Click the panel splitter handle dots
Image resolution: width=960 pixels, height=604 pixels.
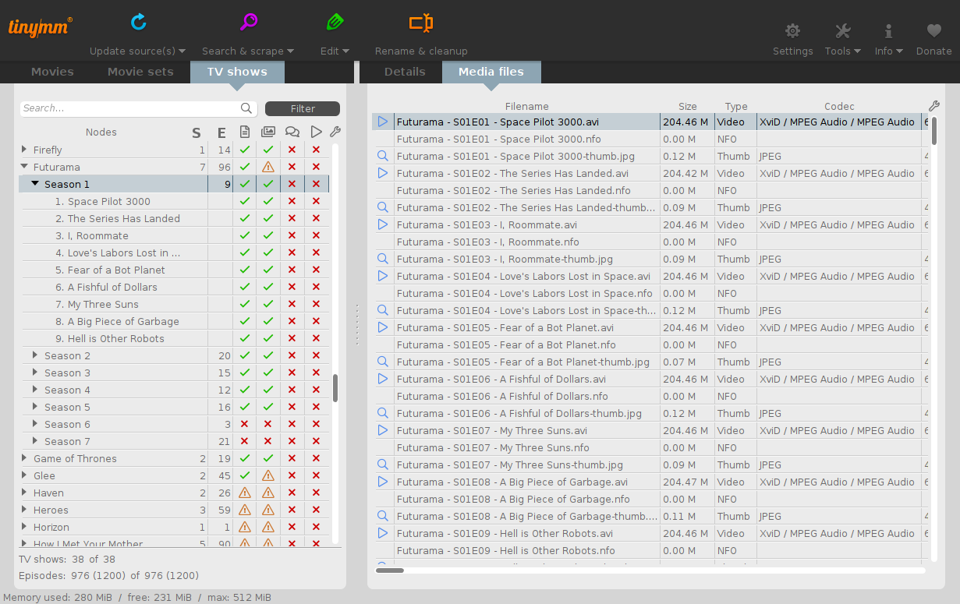pos(356,324)
